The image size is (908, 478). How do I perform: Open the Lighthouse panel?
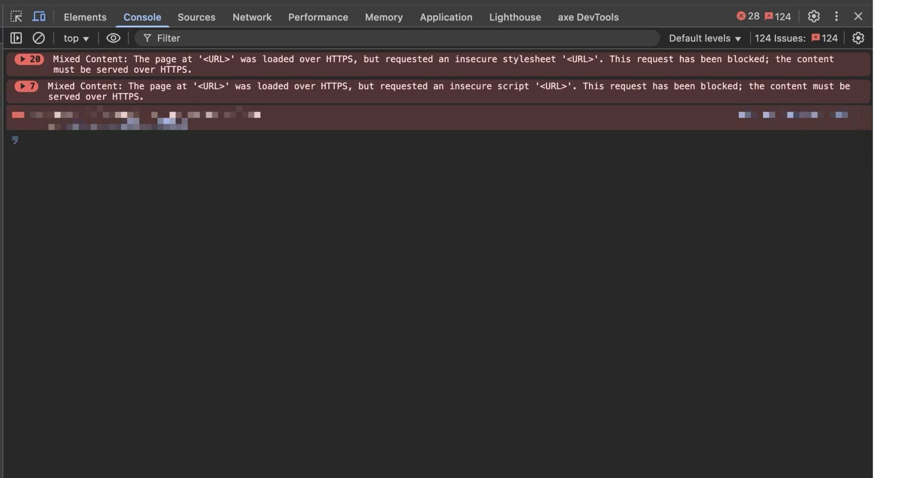515,17
